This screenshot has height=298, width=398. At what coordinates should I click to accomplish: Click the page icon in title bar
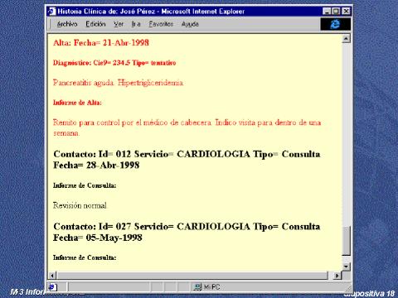click(51, 12)
